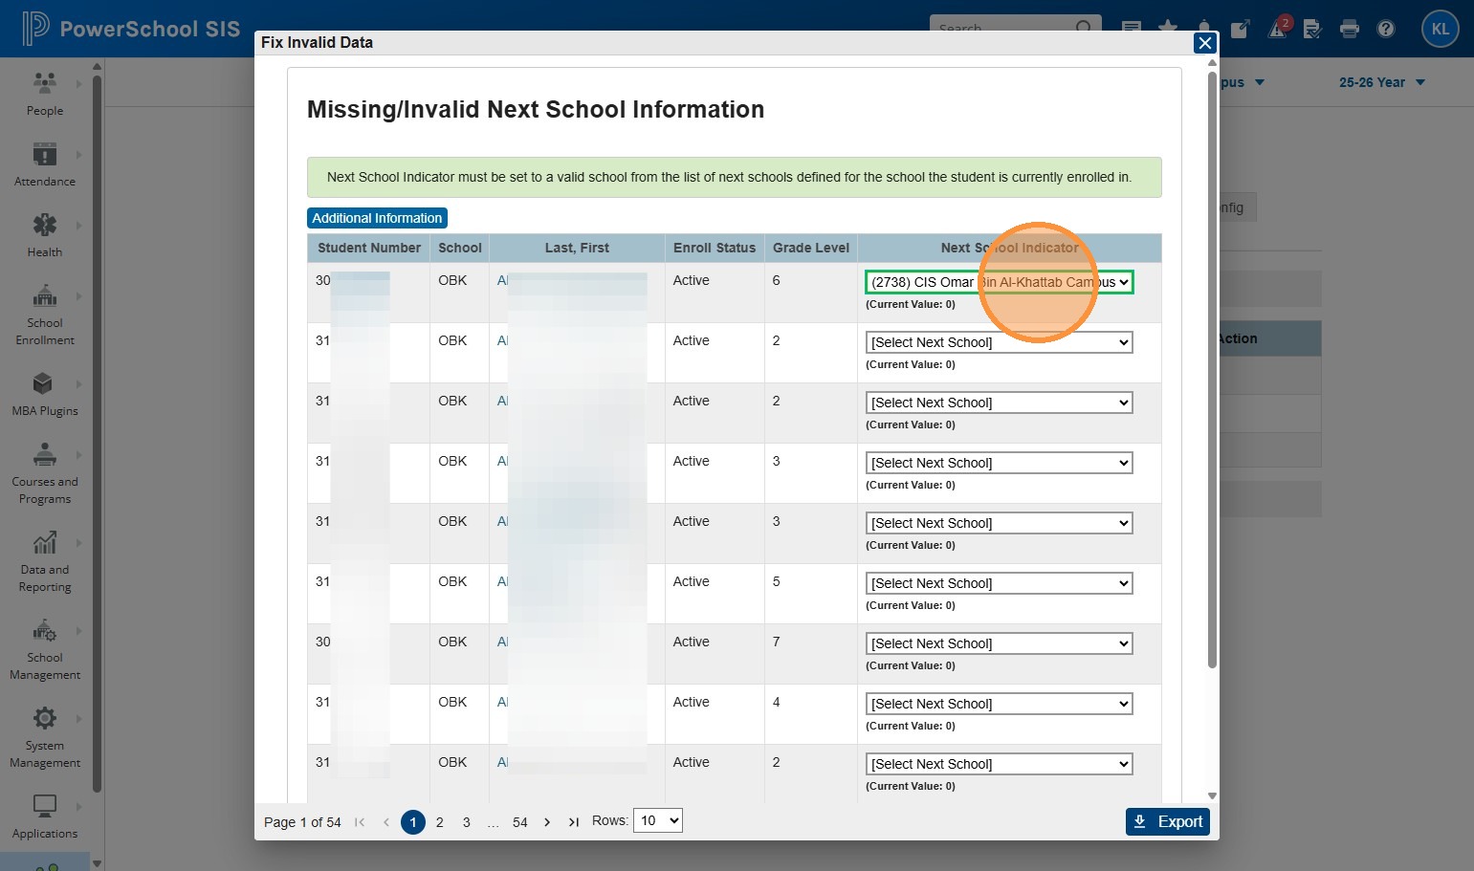The height and width of the screenshot is (871, 1474).
Task: Go to page 3 of the results
Action: (467, 822)
